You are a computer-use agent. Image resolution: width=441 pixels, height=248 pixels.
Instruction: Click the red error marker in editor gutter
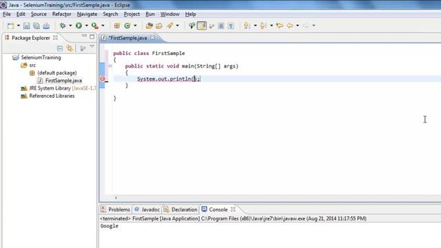(103, 79)
